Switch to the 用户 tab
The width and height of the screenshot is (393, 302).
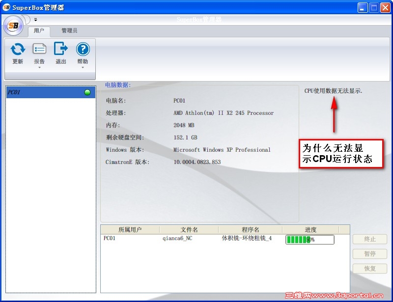click(39, 30)
